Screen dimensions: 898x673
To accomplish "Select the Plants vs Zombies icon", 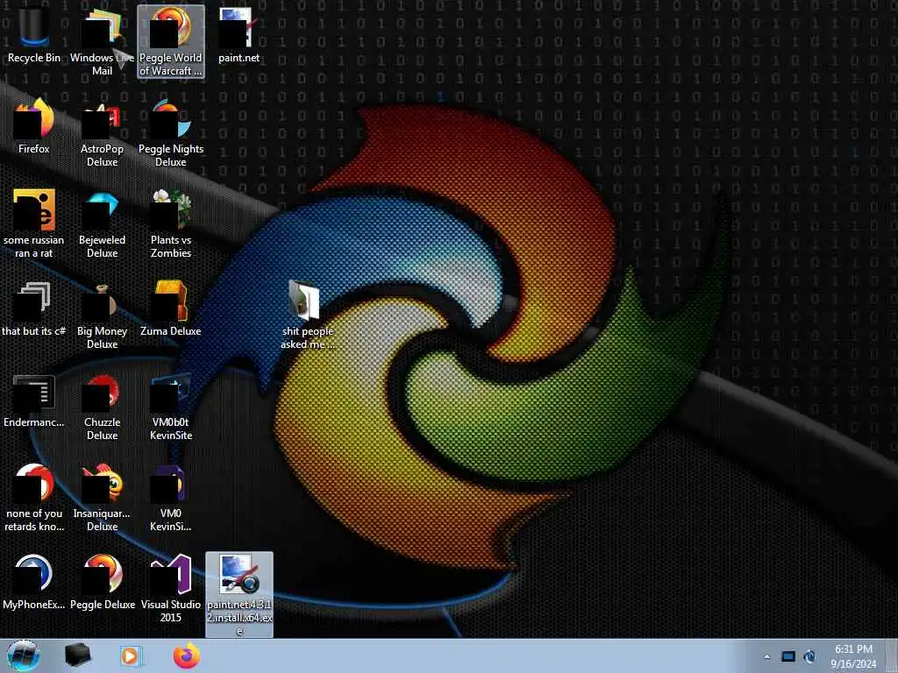I will click(171, 223).
